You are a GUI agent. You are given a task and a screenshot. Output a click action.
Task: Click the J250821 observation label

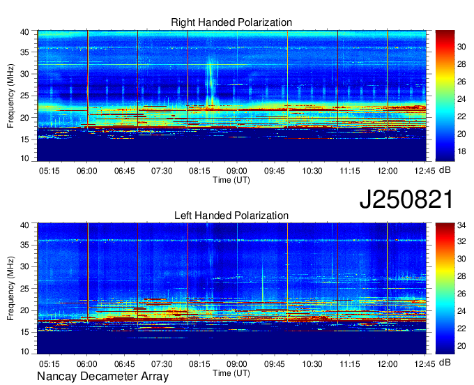tap(406, 199)
